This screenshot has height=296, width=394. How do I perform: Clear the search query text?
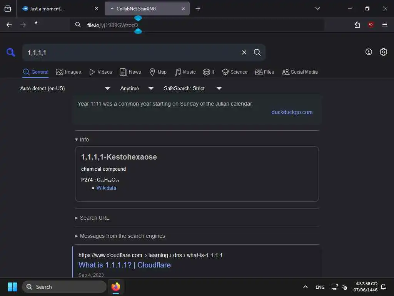tap(244, 52)
